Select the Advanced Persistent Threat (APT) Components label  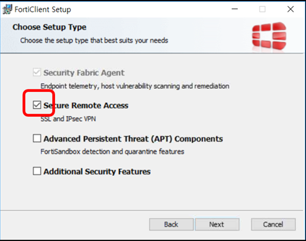[x=133, y=139]
